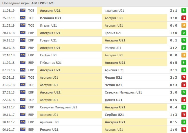
Task: Click the orange draw badge for Serbia 12.10.18 match
Action: point(184,55)
